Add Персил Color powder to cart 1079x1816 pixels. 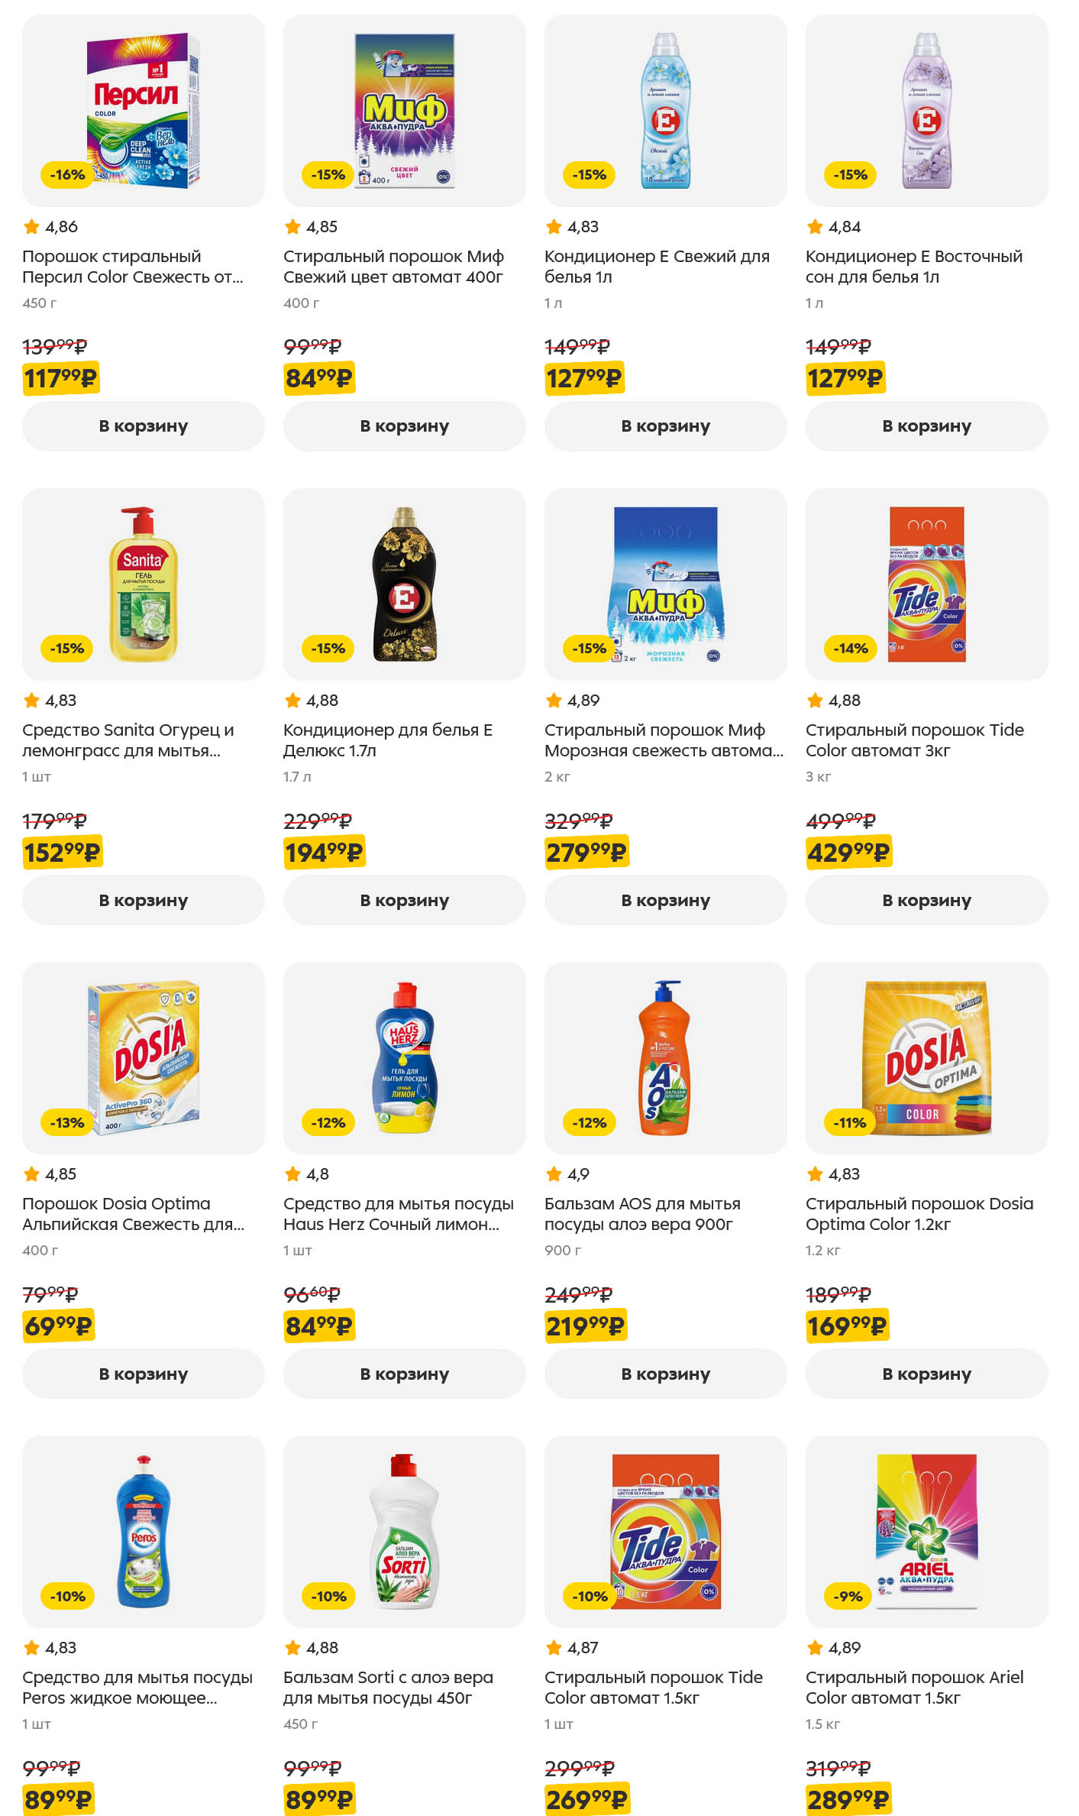point(143,426)
